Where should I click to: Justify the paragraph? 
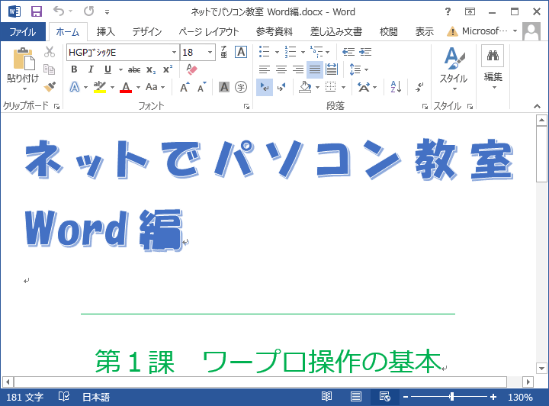315,69
